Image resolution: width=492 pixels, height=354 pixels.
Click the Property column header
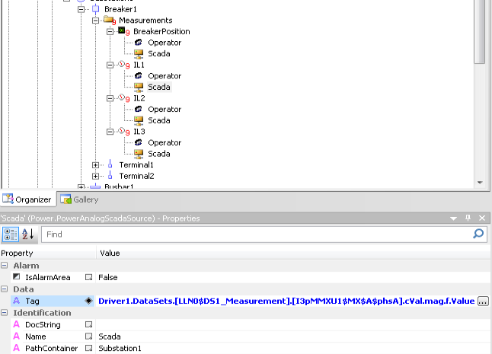[x=48, y=253]
